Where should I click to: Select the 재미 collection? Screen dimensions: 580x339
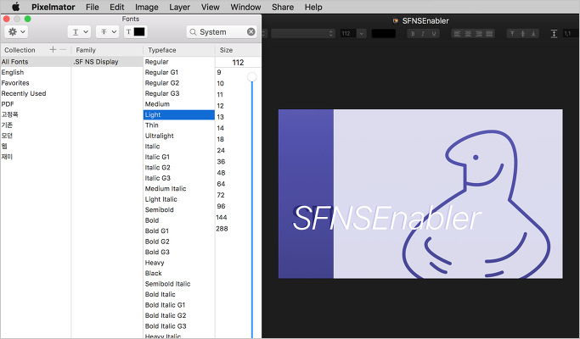click(x=36, y=157)
